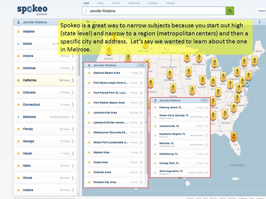Switch to the ADDRESS search tab

tap(153, 3)
